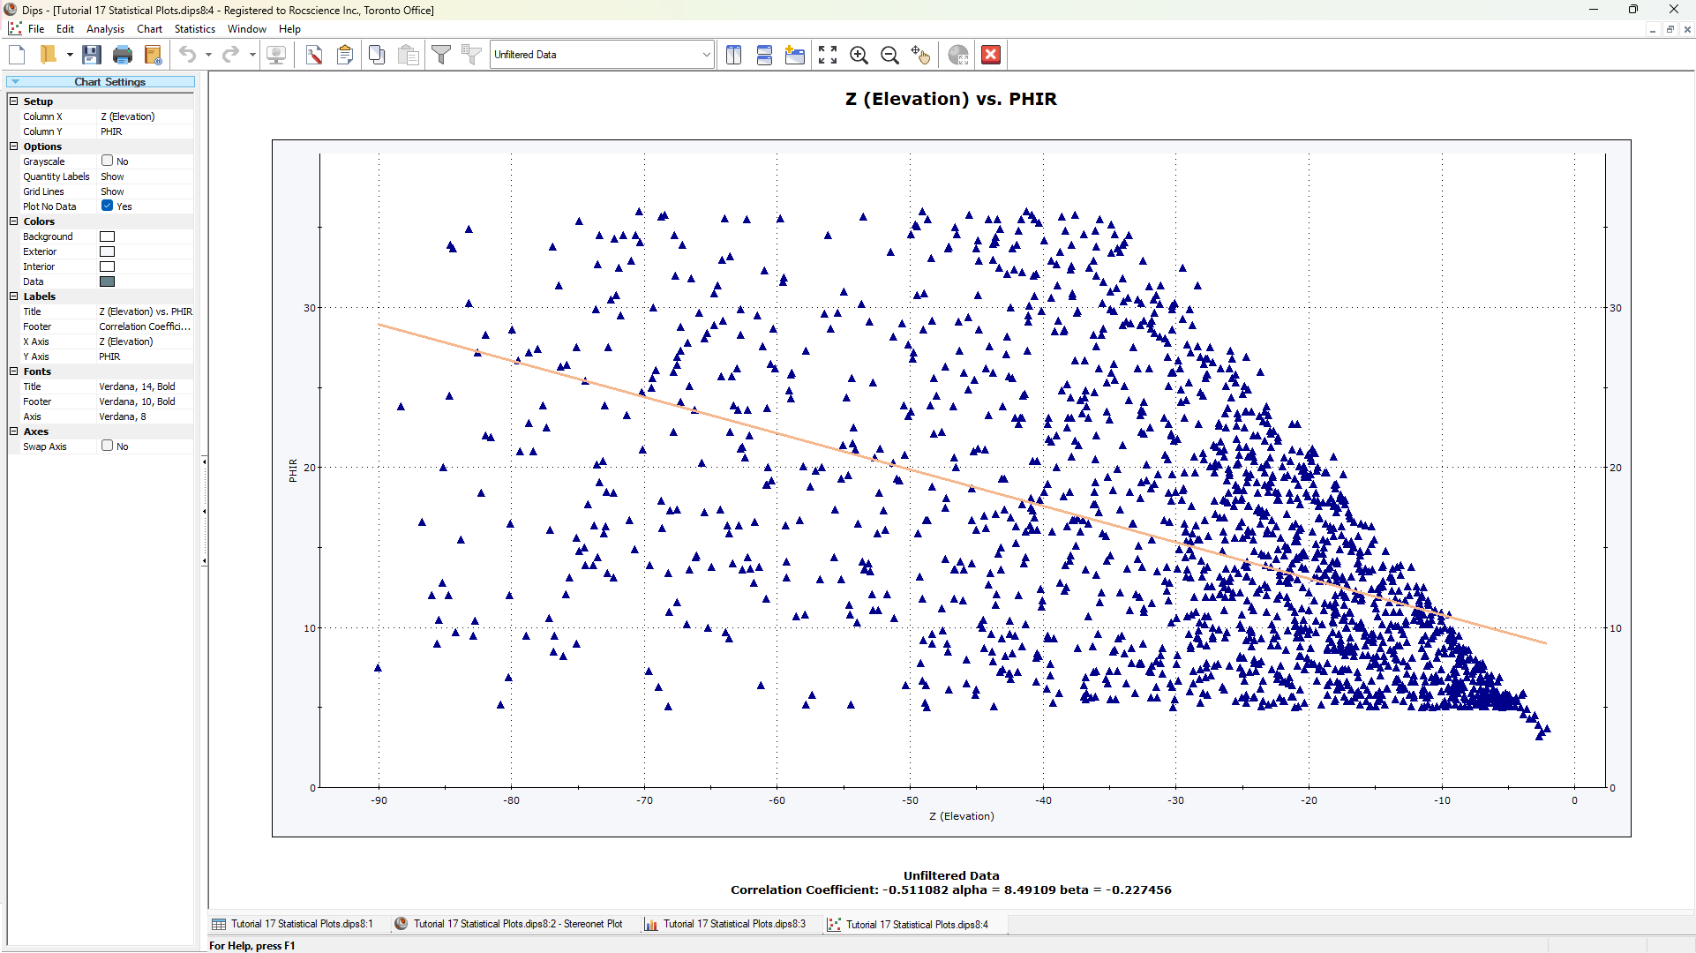Switch to the Stereonet Plot tab
The width and height of the screenshot is (1696, 953).
click(x=509, y=924)
